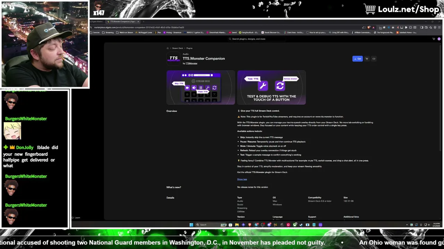Open purple grid app on taskbar

click(x=320, y=225)
